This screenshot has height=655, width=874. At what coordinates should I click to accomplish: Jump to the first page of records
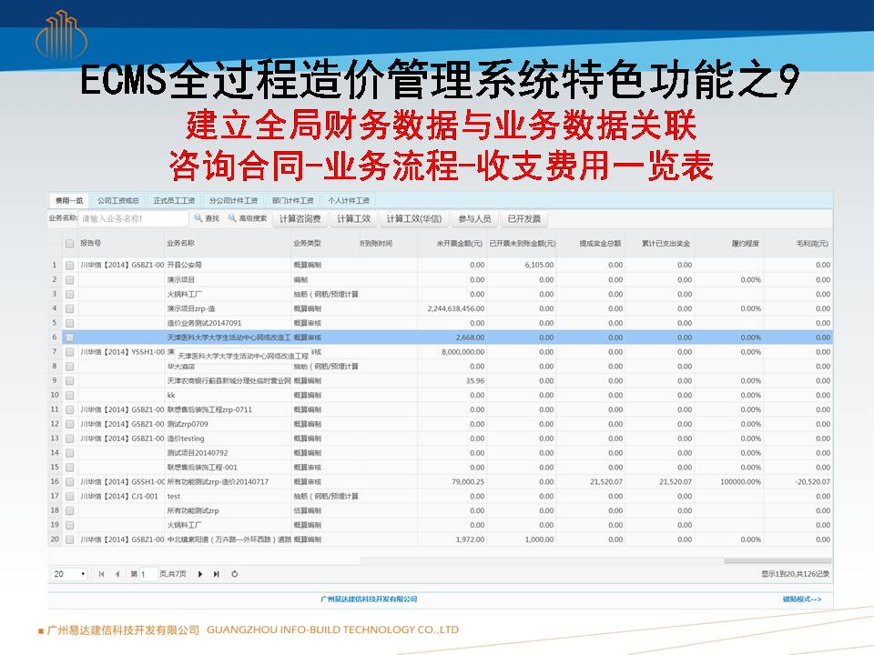(101, 574)
